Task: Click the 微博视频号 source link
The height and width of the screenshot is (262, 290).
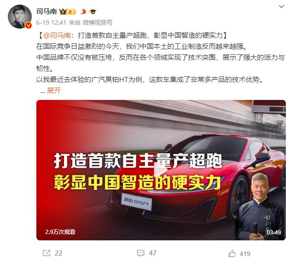Action: (x=97, y=23)
